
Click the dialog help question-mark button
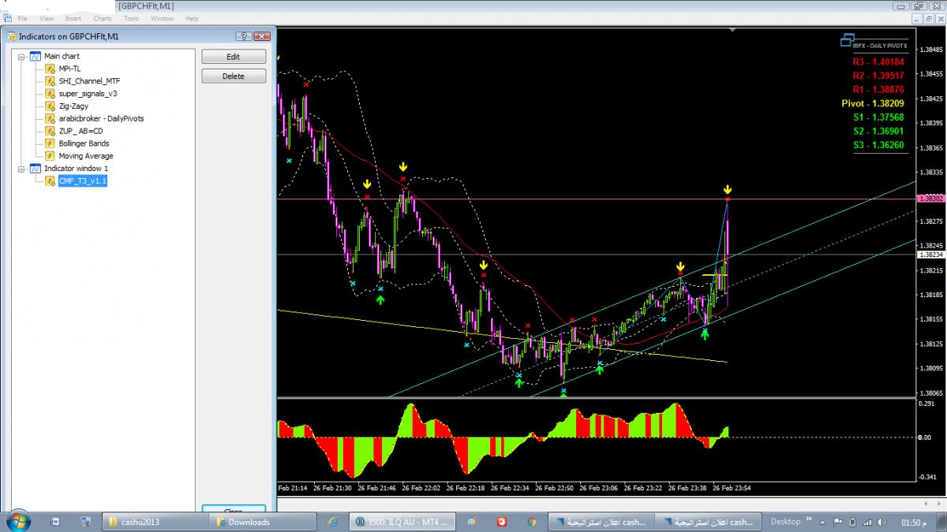[243, 36]
